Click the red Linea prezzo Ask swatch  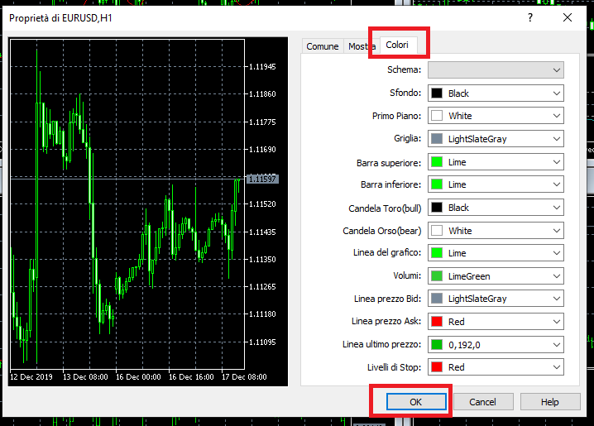click(437, 322)
